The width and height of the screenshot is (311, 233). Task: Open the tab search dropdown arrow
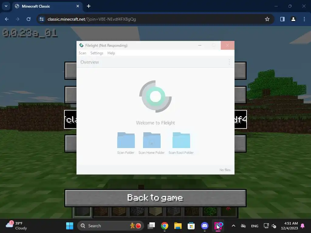6,6
